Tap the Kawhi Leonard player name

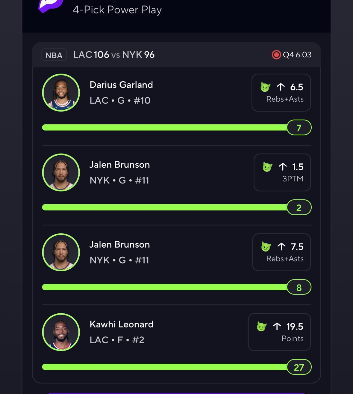click(x=121, y=324)
